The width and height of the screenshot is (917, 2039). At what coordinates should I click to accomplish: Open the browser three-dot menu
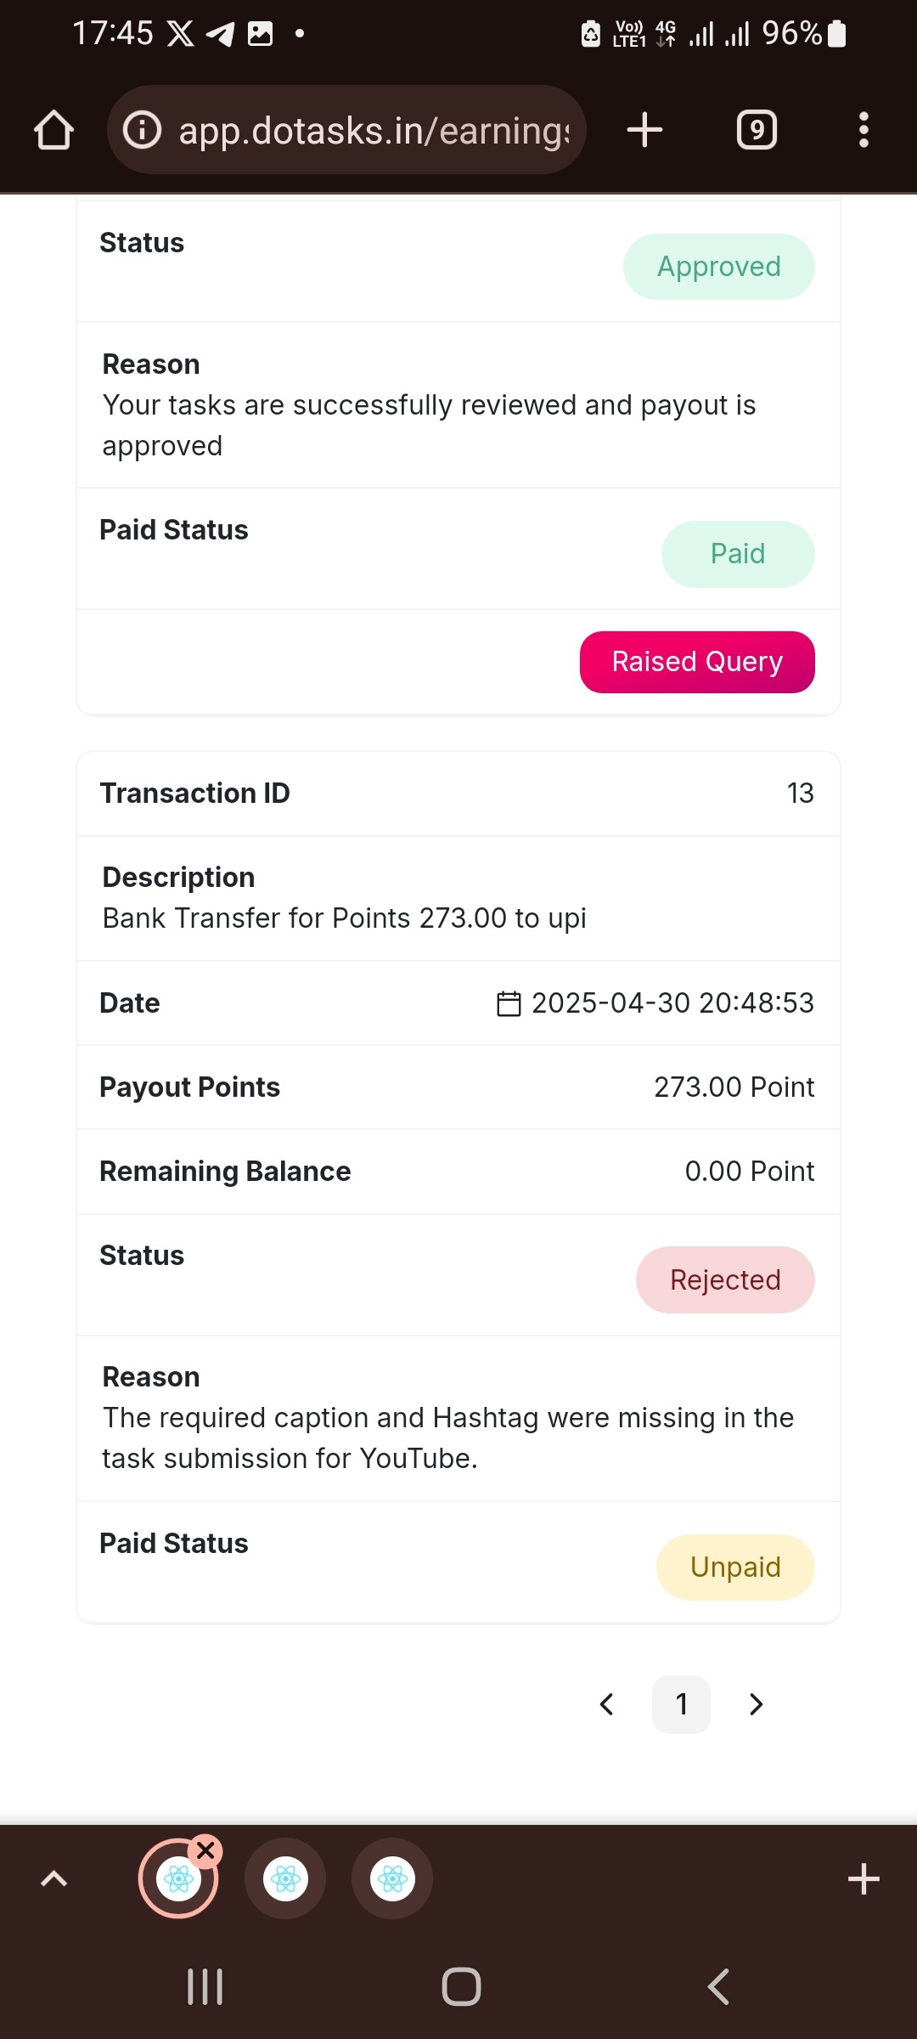pos(864,130)
